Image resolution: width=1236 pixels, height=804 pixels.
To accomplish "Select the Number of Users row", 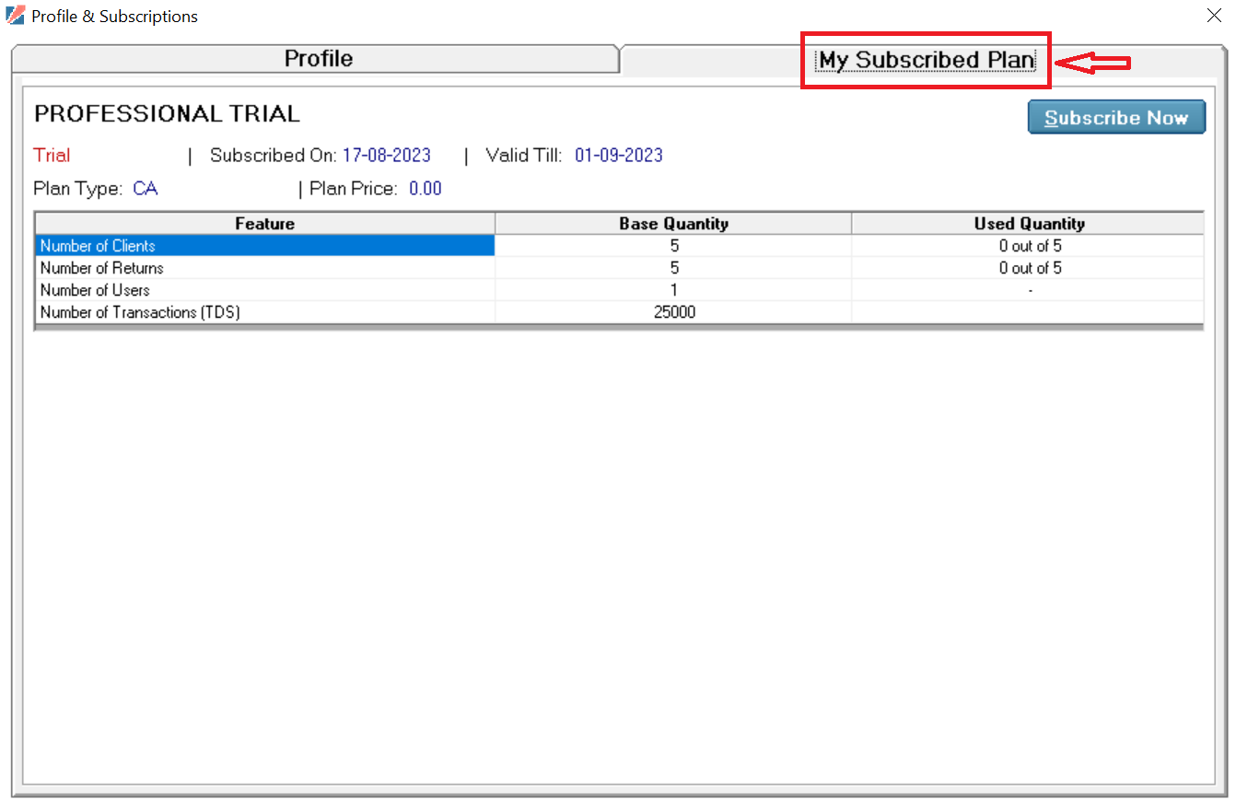I will click(619, 290).
